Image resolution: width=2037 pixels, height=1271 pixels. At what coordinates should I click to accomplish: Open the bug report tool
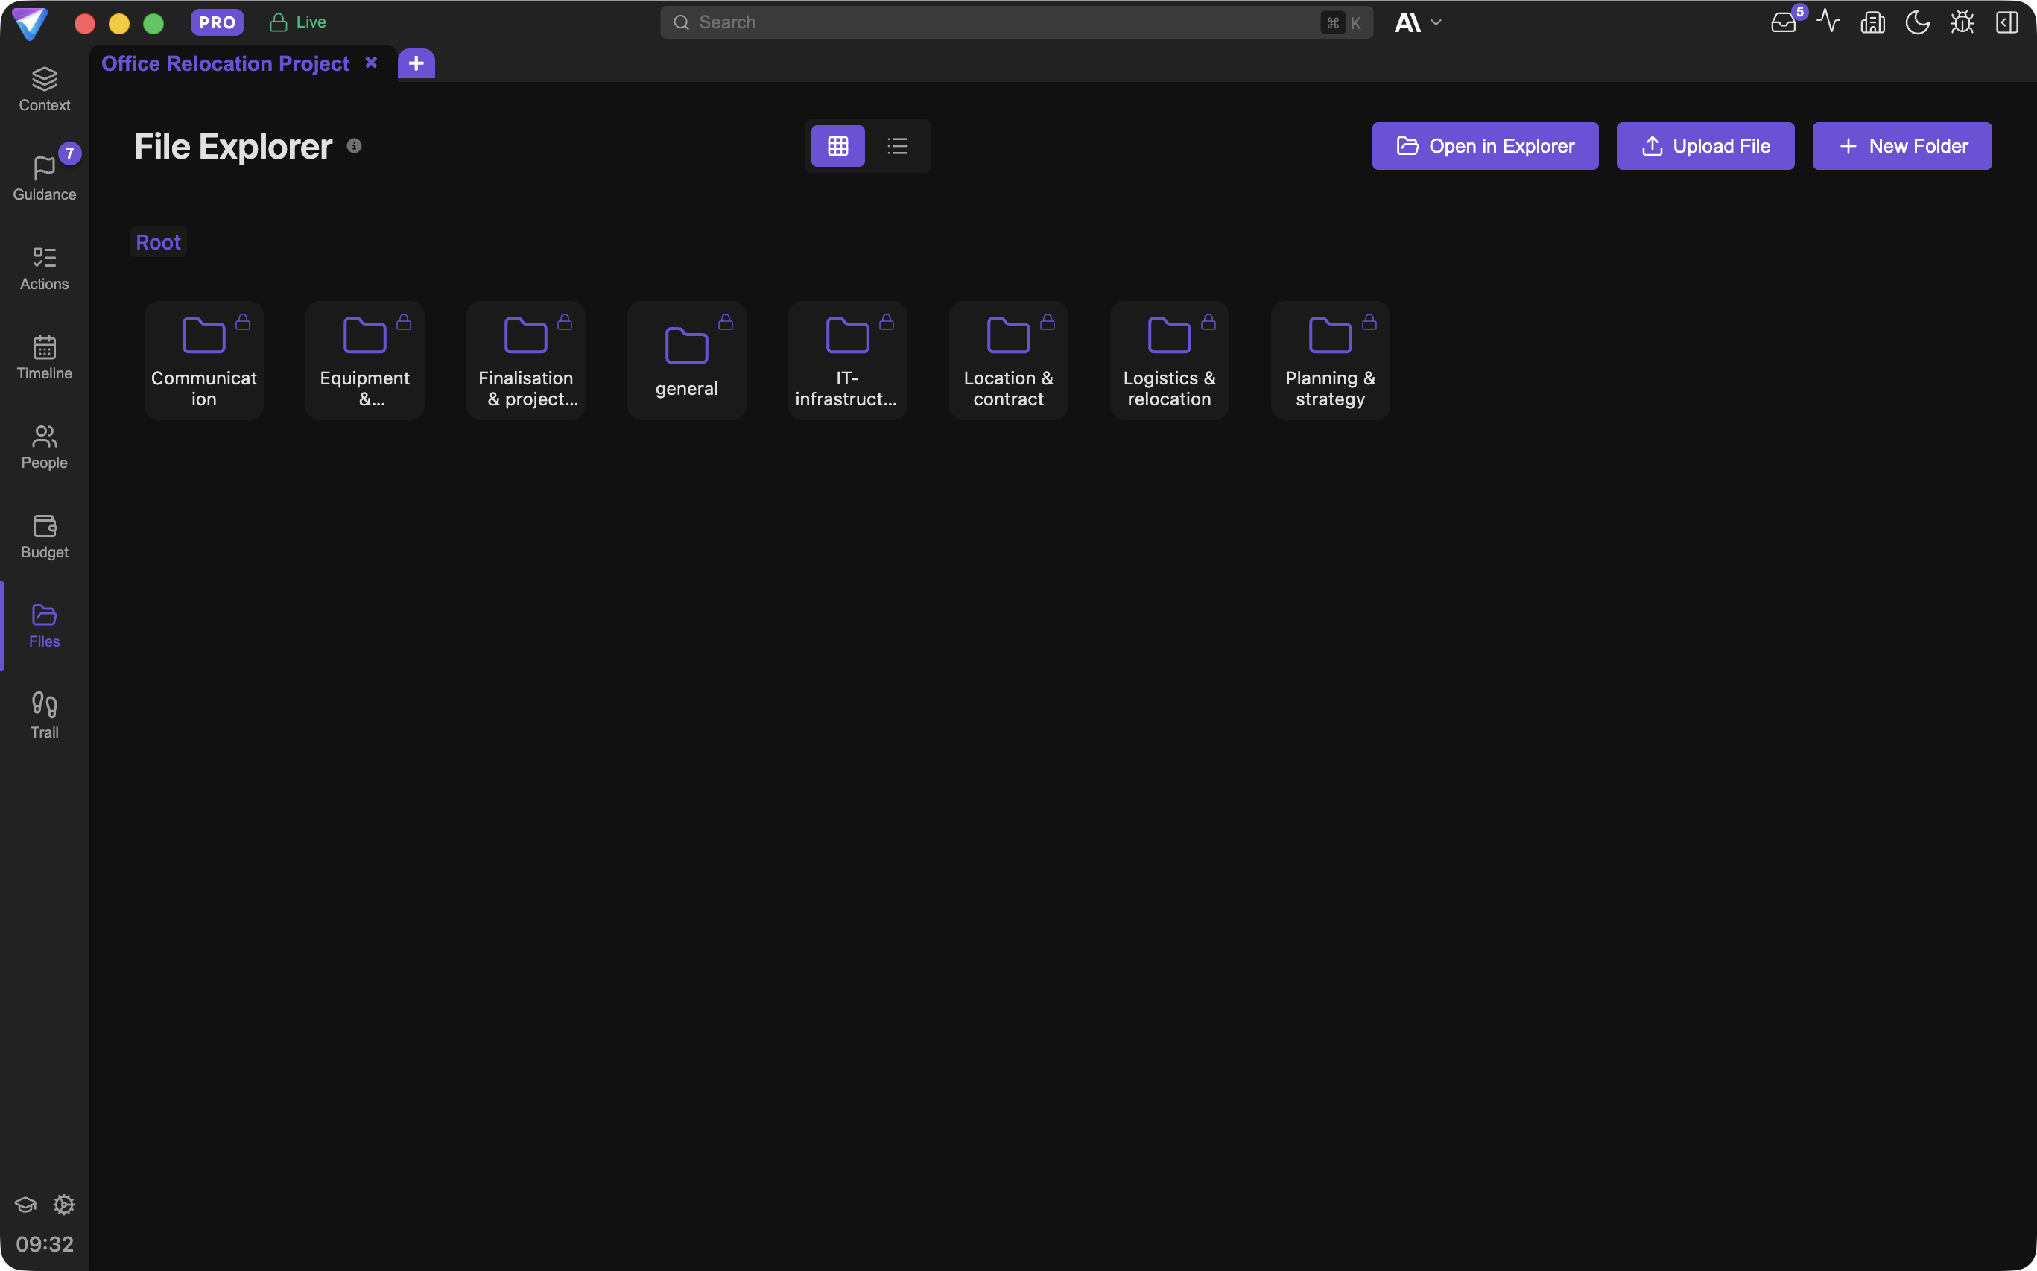pos(1961,22)
